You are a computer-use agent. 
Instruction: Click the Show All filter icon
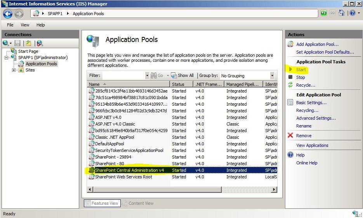click(x=174, y=75)
